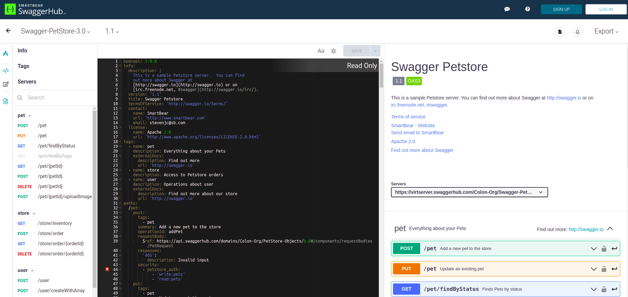Image resolution: width=628 pixels, height=297 pixels.
Task: Click the Aa font size icon
Action: click(321, 51)
